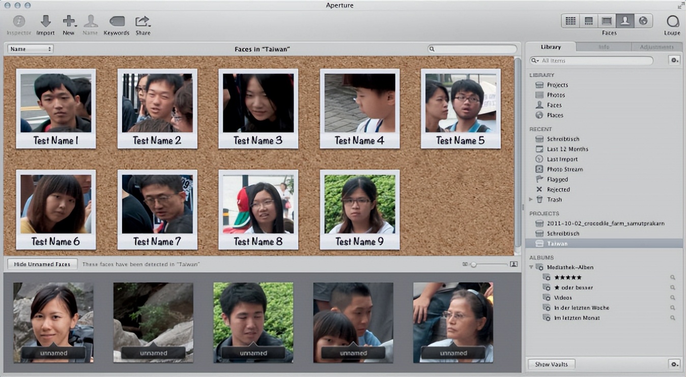The image size is (686, 377).
Task: Switch to the Adjustments tab
Action: [x=657, y=47]
